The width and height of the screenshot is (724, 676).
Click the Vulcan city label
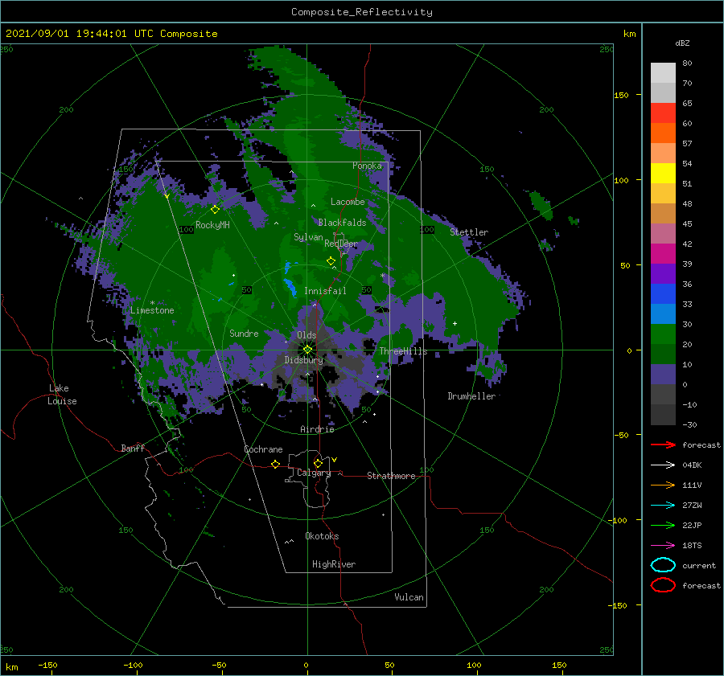(409, 597)
